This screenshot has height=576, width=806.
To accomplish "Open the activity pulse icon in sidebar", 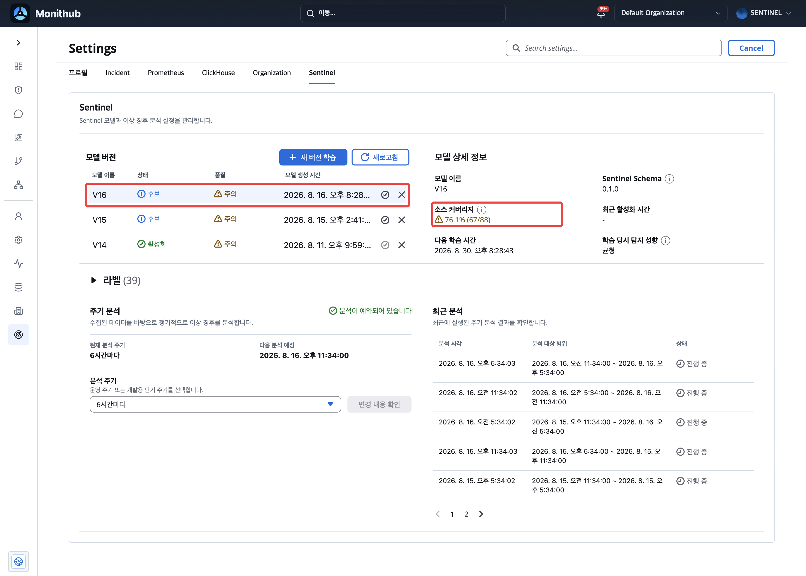I will pos(19,264).
